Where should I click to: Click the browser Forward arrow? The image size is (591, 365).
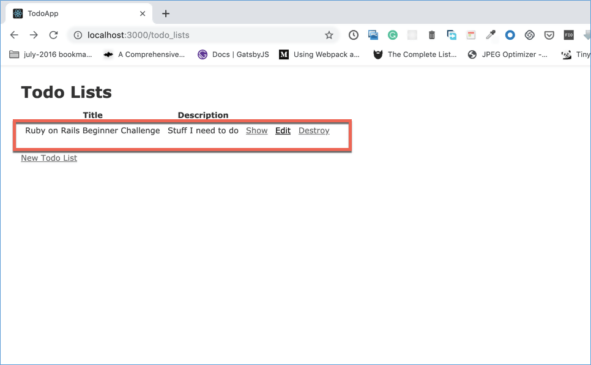(34, 35)
